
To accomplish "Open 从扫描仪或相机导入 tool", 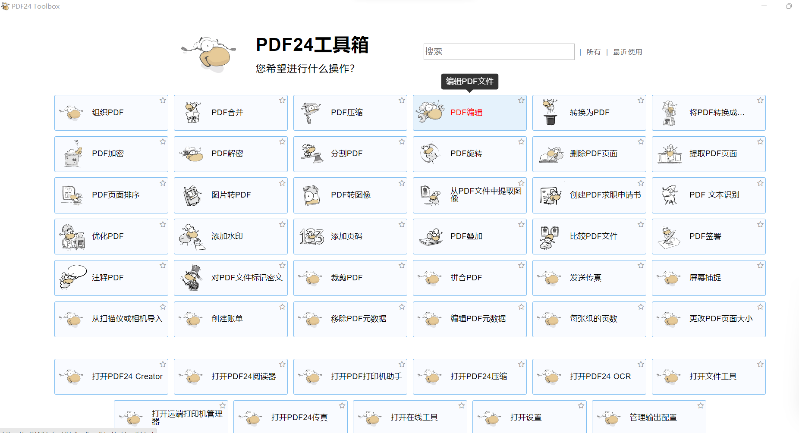I will tap(111, 319).
